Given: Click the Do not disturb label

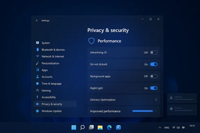Looking at the screenshot, I should [99, 64].
